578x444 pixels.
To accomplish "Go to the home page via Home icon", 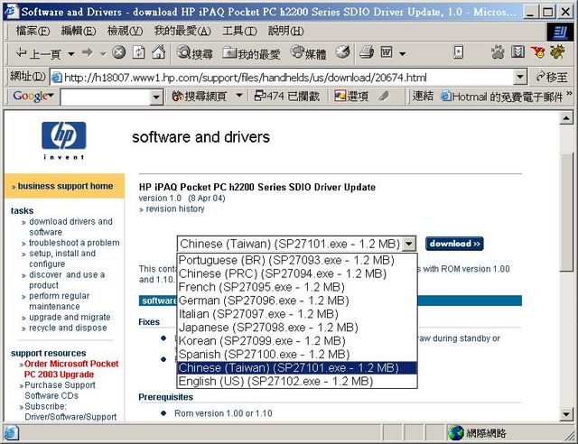I will [x=159, y=52].
